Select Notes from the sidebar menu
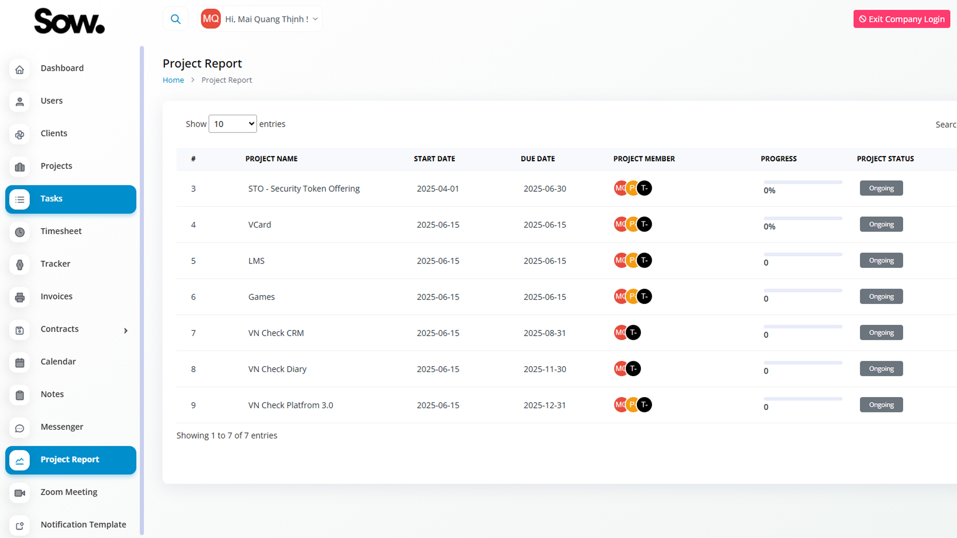This screenshot has width=957, height=538. [x=52, y=394]
